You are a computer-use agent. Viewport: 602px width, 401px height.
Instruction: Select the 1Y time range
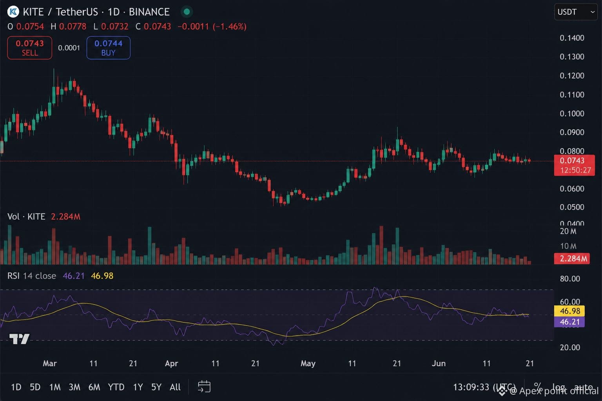pos(138,387)
